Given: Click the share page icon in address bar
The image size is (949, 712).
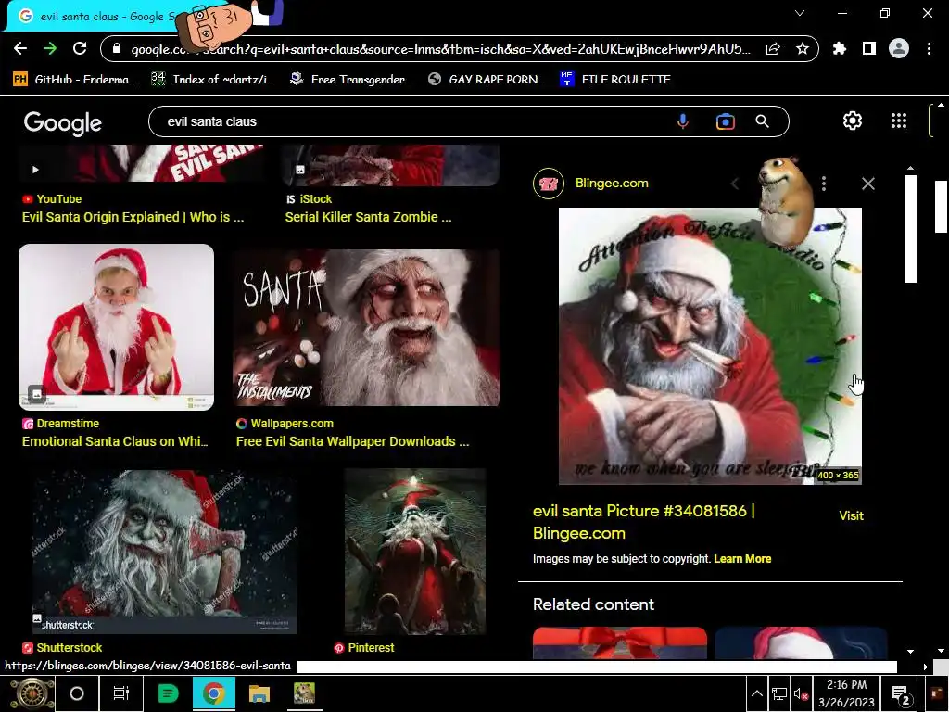Looking at the screenshot, I should click(x=773, y=49).
